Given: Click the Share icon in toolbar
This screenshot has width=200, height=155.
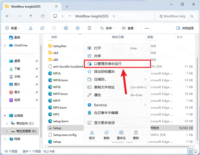Looking at the screenshot, I should [78, 28].
